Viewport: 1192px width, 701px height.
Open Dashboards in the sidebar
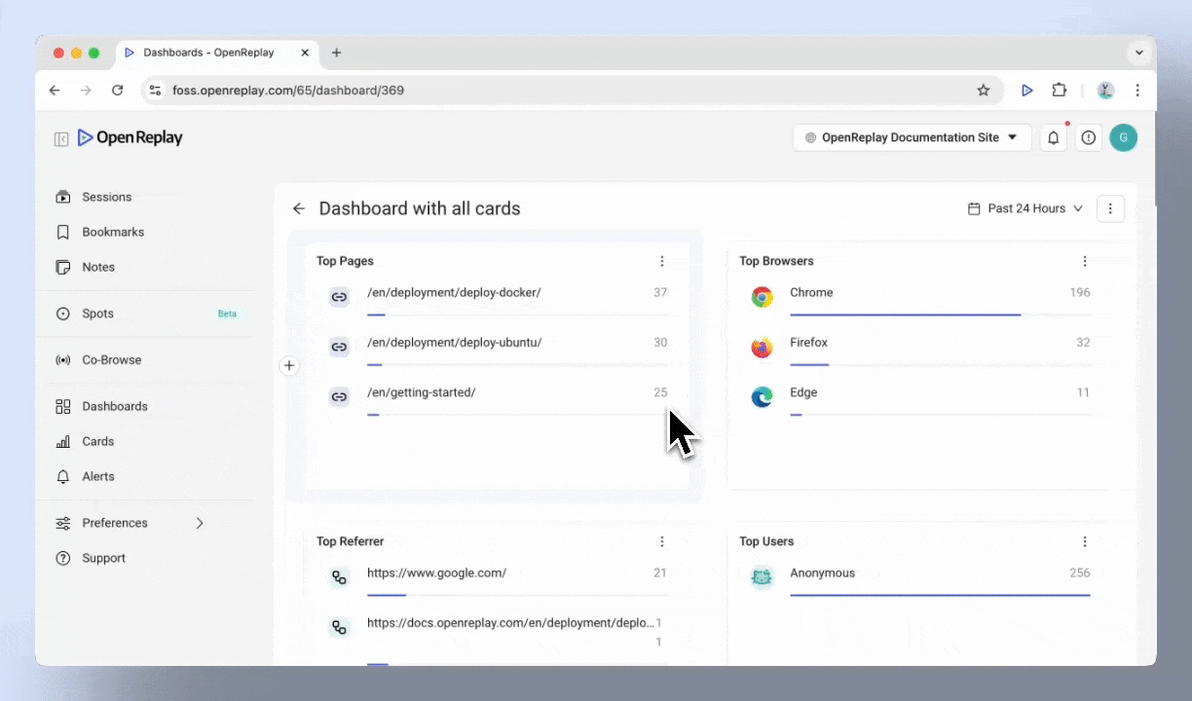point(115,406)
